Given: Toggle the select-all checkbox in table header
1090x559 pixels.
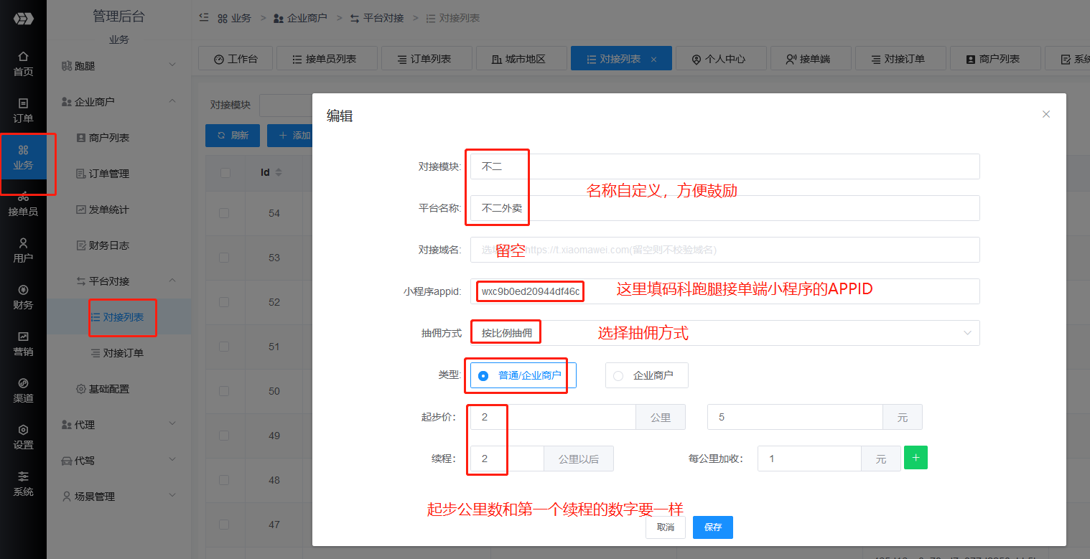Looking at the screenshot, I should click(225, 173).
